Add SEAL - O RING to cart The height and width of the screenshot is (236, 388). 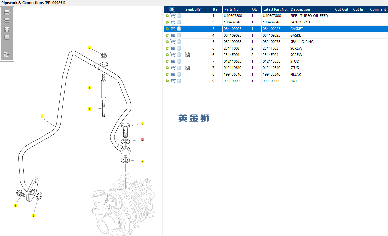173,42
